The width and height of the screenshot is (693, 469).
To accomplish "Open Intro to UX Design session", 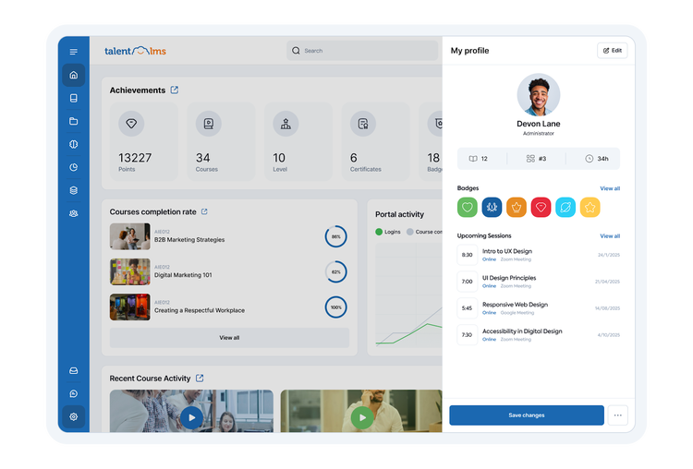I will (x=539, y=255).
